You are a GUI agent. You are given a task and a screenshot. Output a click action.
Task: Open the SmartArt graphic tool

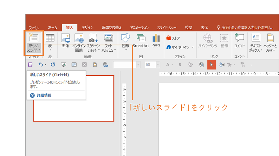point(141,38)
